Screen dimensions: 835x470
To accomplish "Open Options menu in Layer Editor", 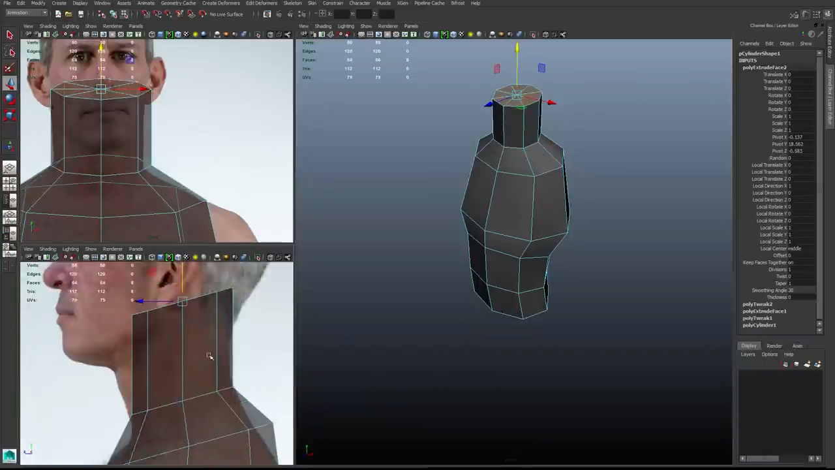I will click(x=769, y=354).
